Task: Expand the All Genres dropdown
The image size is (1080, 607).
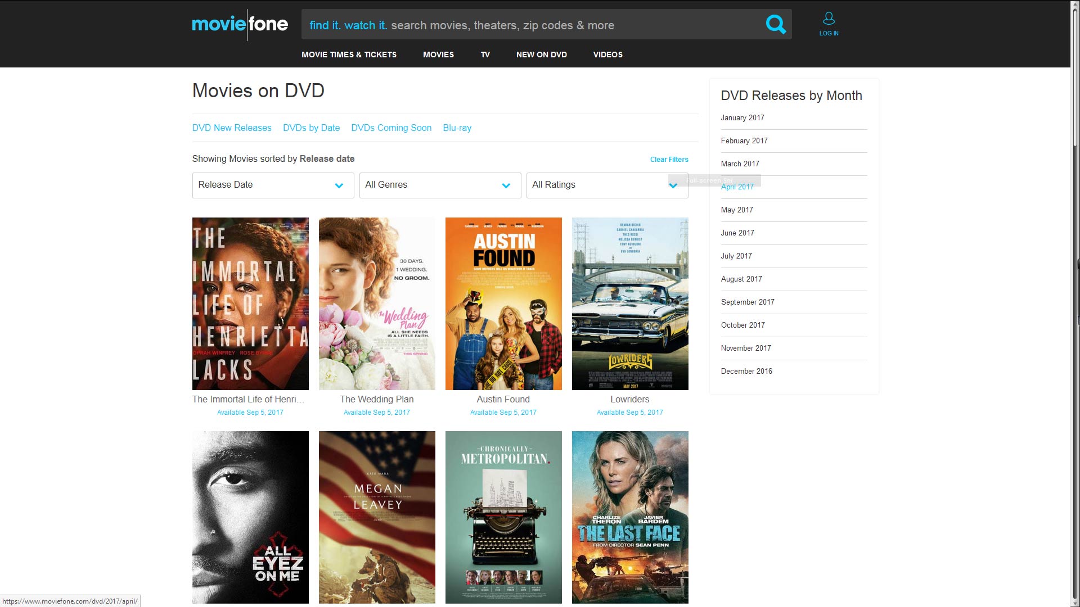Action: [x=440, y=185]
